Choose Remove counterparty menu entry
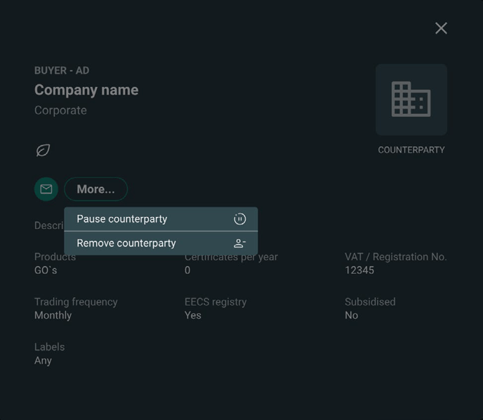Screen dimensions: 483x420 161,244
